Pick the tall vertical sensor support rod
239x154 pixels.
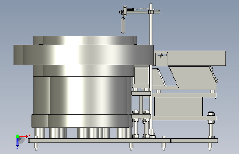(151, 67)
